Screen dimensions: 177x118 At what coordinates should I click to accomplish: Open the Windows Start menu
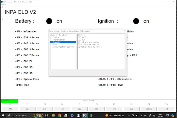(3, 115)
